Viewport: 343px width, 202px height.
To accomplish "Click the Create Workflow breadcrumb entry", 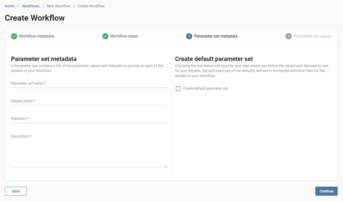I will pos(91,6).
